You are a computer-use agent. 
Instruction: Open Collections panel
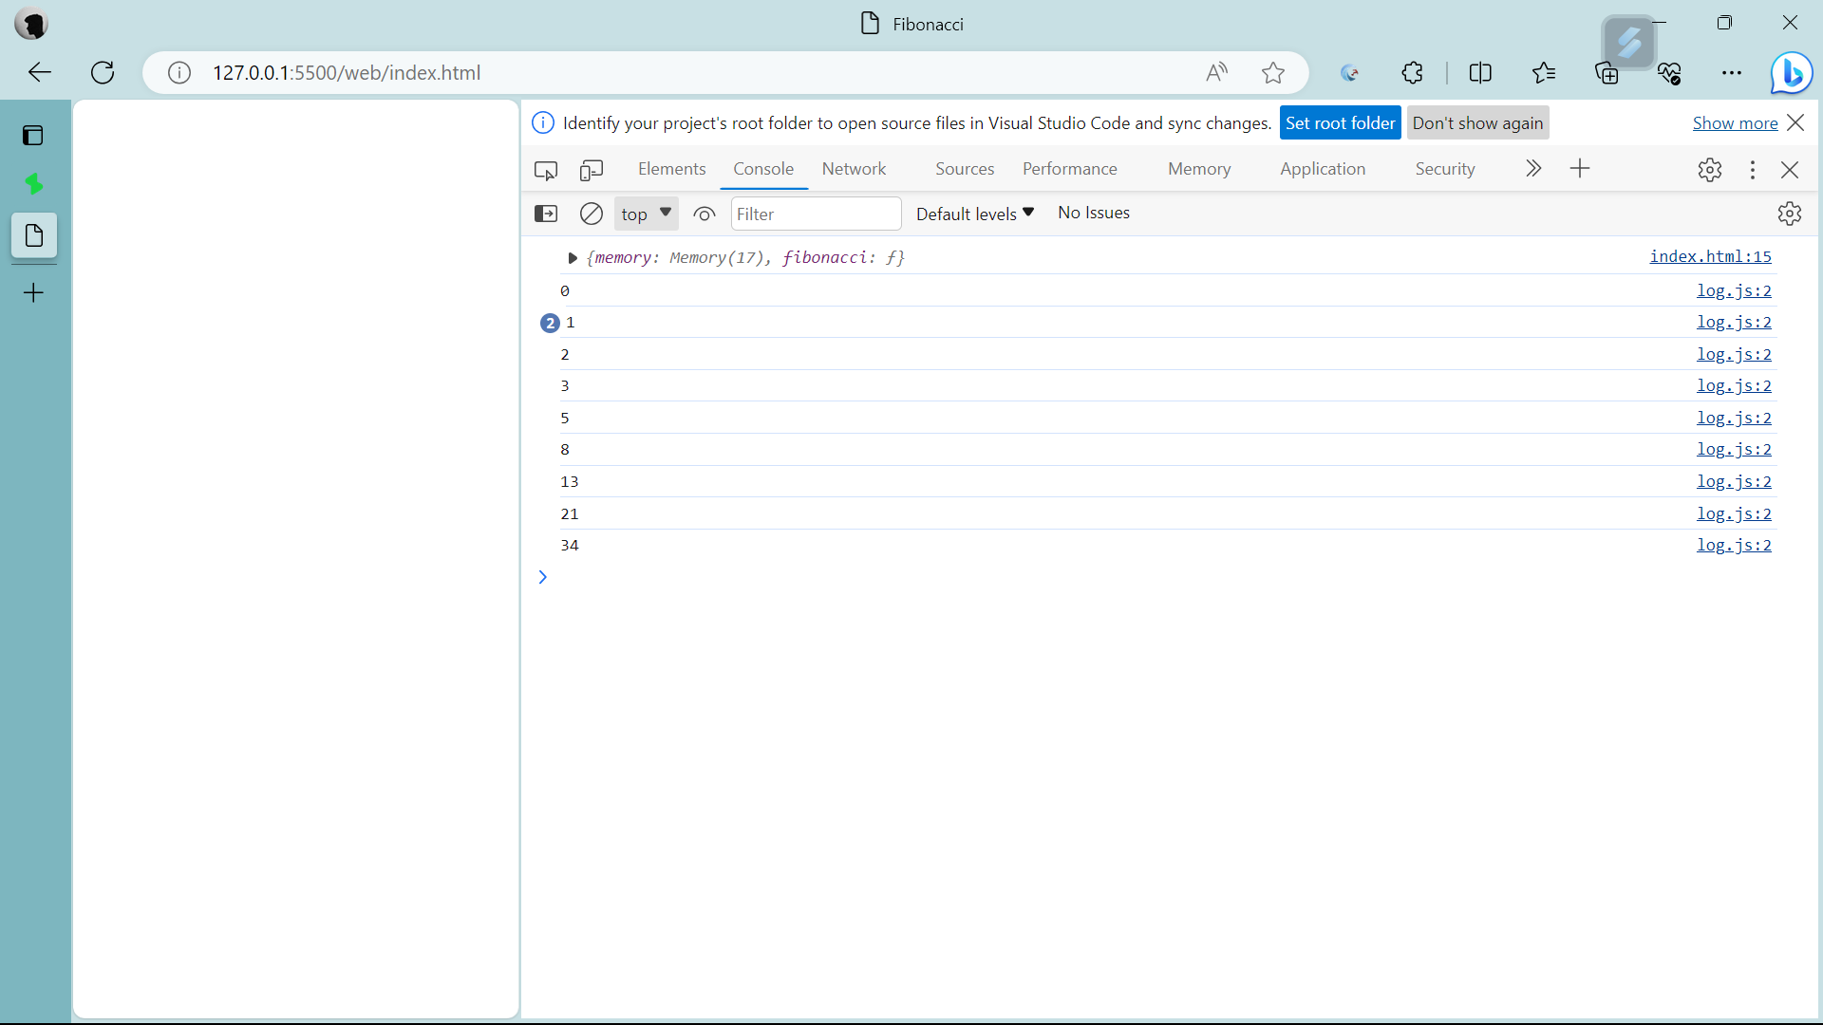(1607, 72)
